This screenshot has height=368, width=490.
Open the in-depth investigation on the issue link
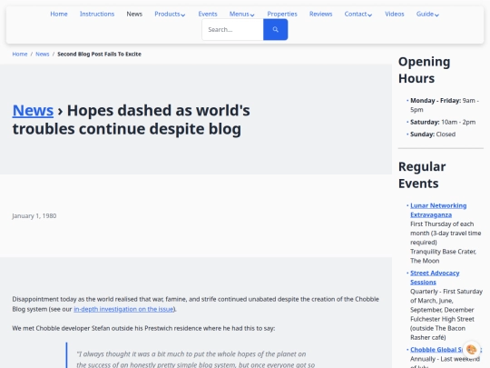pos(123,309)
